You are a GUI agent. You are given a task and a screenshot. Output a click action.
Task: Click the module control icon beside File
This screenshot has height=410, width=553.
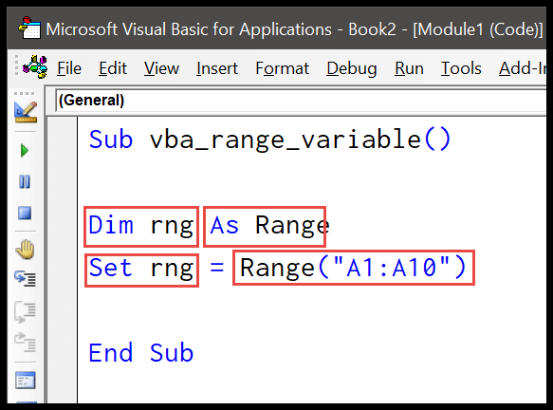click(35, 66)
